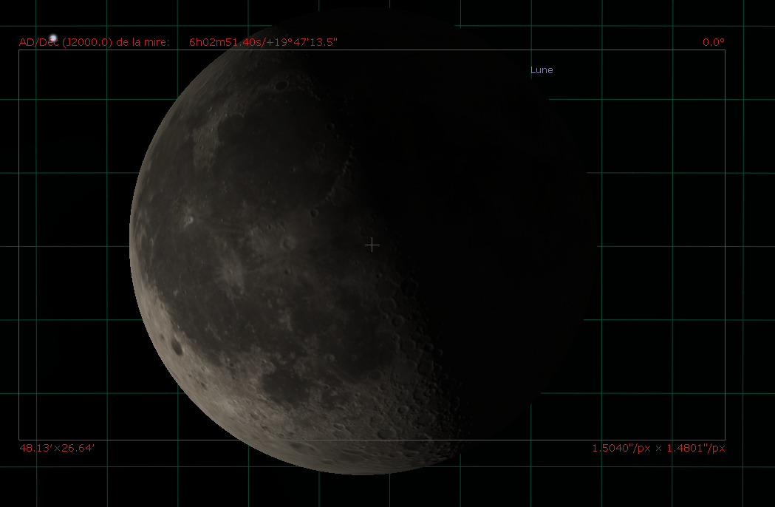The height and width of the screenshot is (507, 775).
Task: Click the 48.13'×26.64' field size text
Action: click(56, 448)
